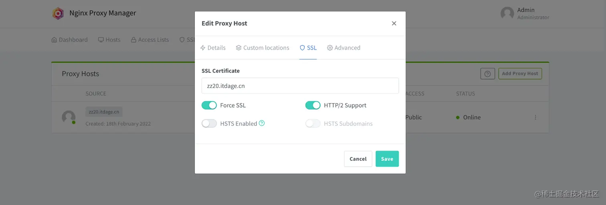Click the Nginx Proxy Manager logo icon
This screenshot has height=205, width=606.
(x=58, y=13)
